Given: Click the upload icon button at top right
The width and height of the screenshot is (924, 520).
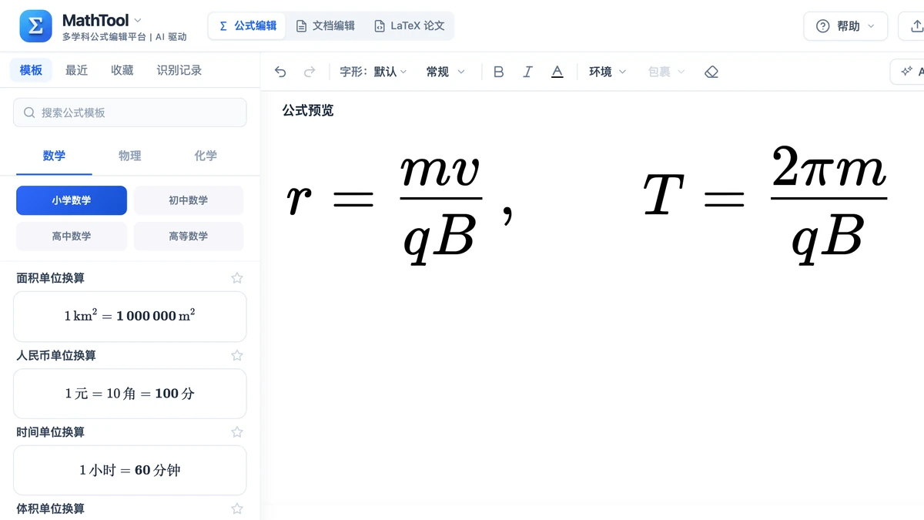Looking at the screenshot, I should coord(916,26).
